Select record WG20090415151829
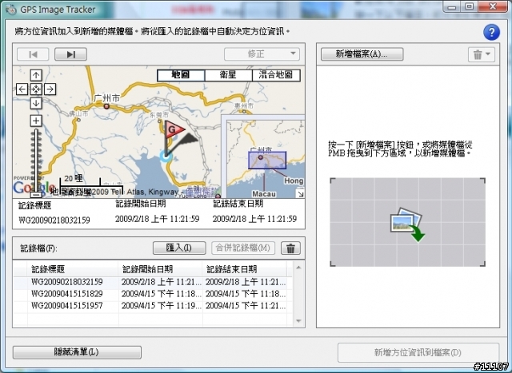The width and height of the screenshot is (512, 373). pos(152,294)
